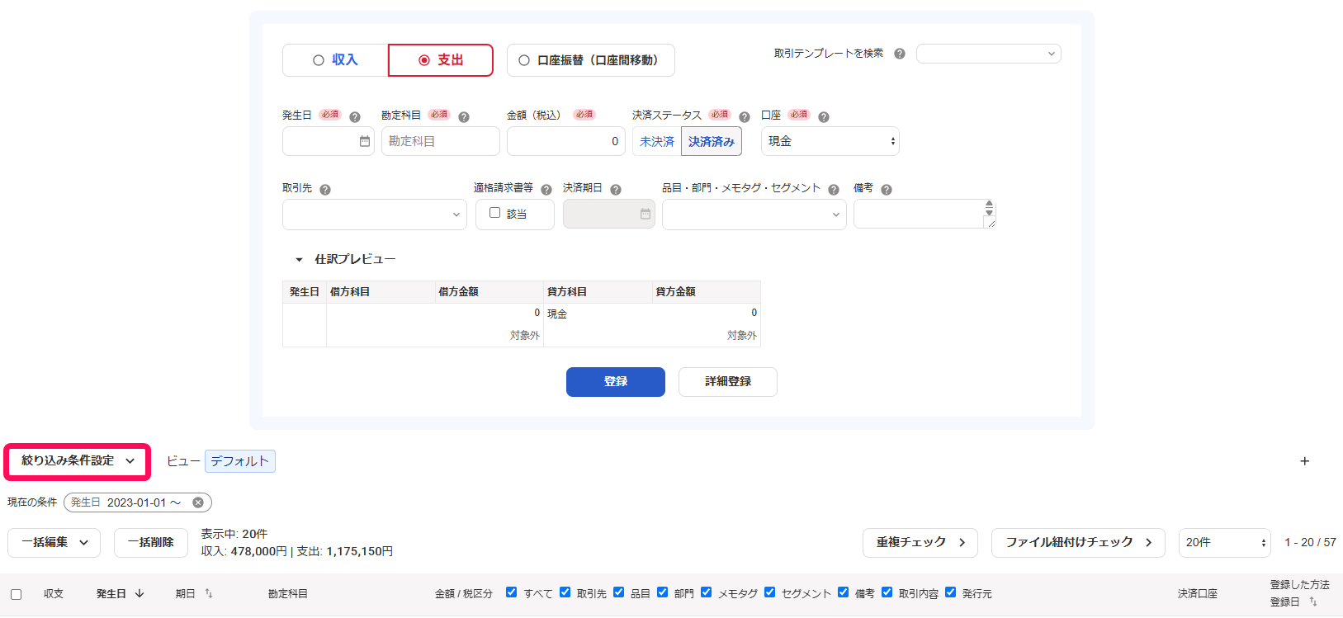Check the 該当 checkbox
The height and width of the screenshot is (618, 1343).
495,213
